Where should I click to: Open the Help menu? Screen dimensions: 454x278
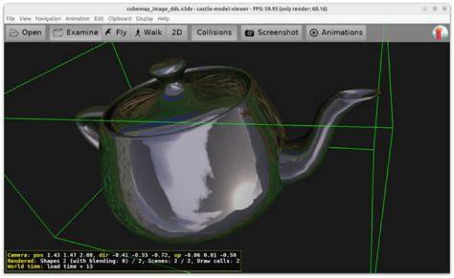[163, 19]
